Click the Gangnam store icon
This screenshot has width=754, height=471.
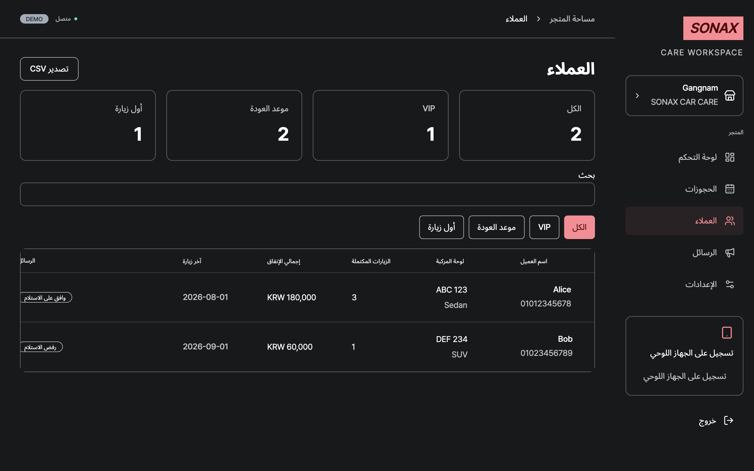[730, 95]
